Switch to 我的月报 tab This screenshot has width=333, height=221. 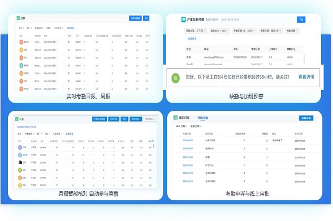(184, 118)
